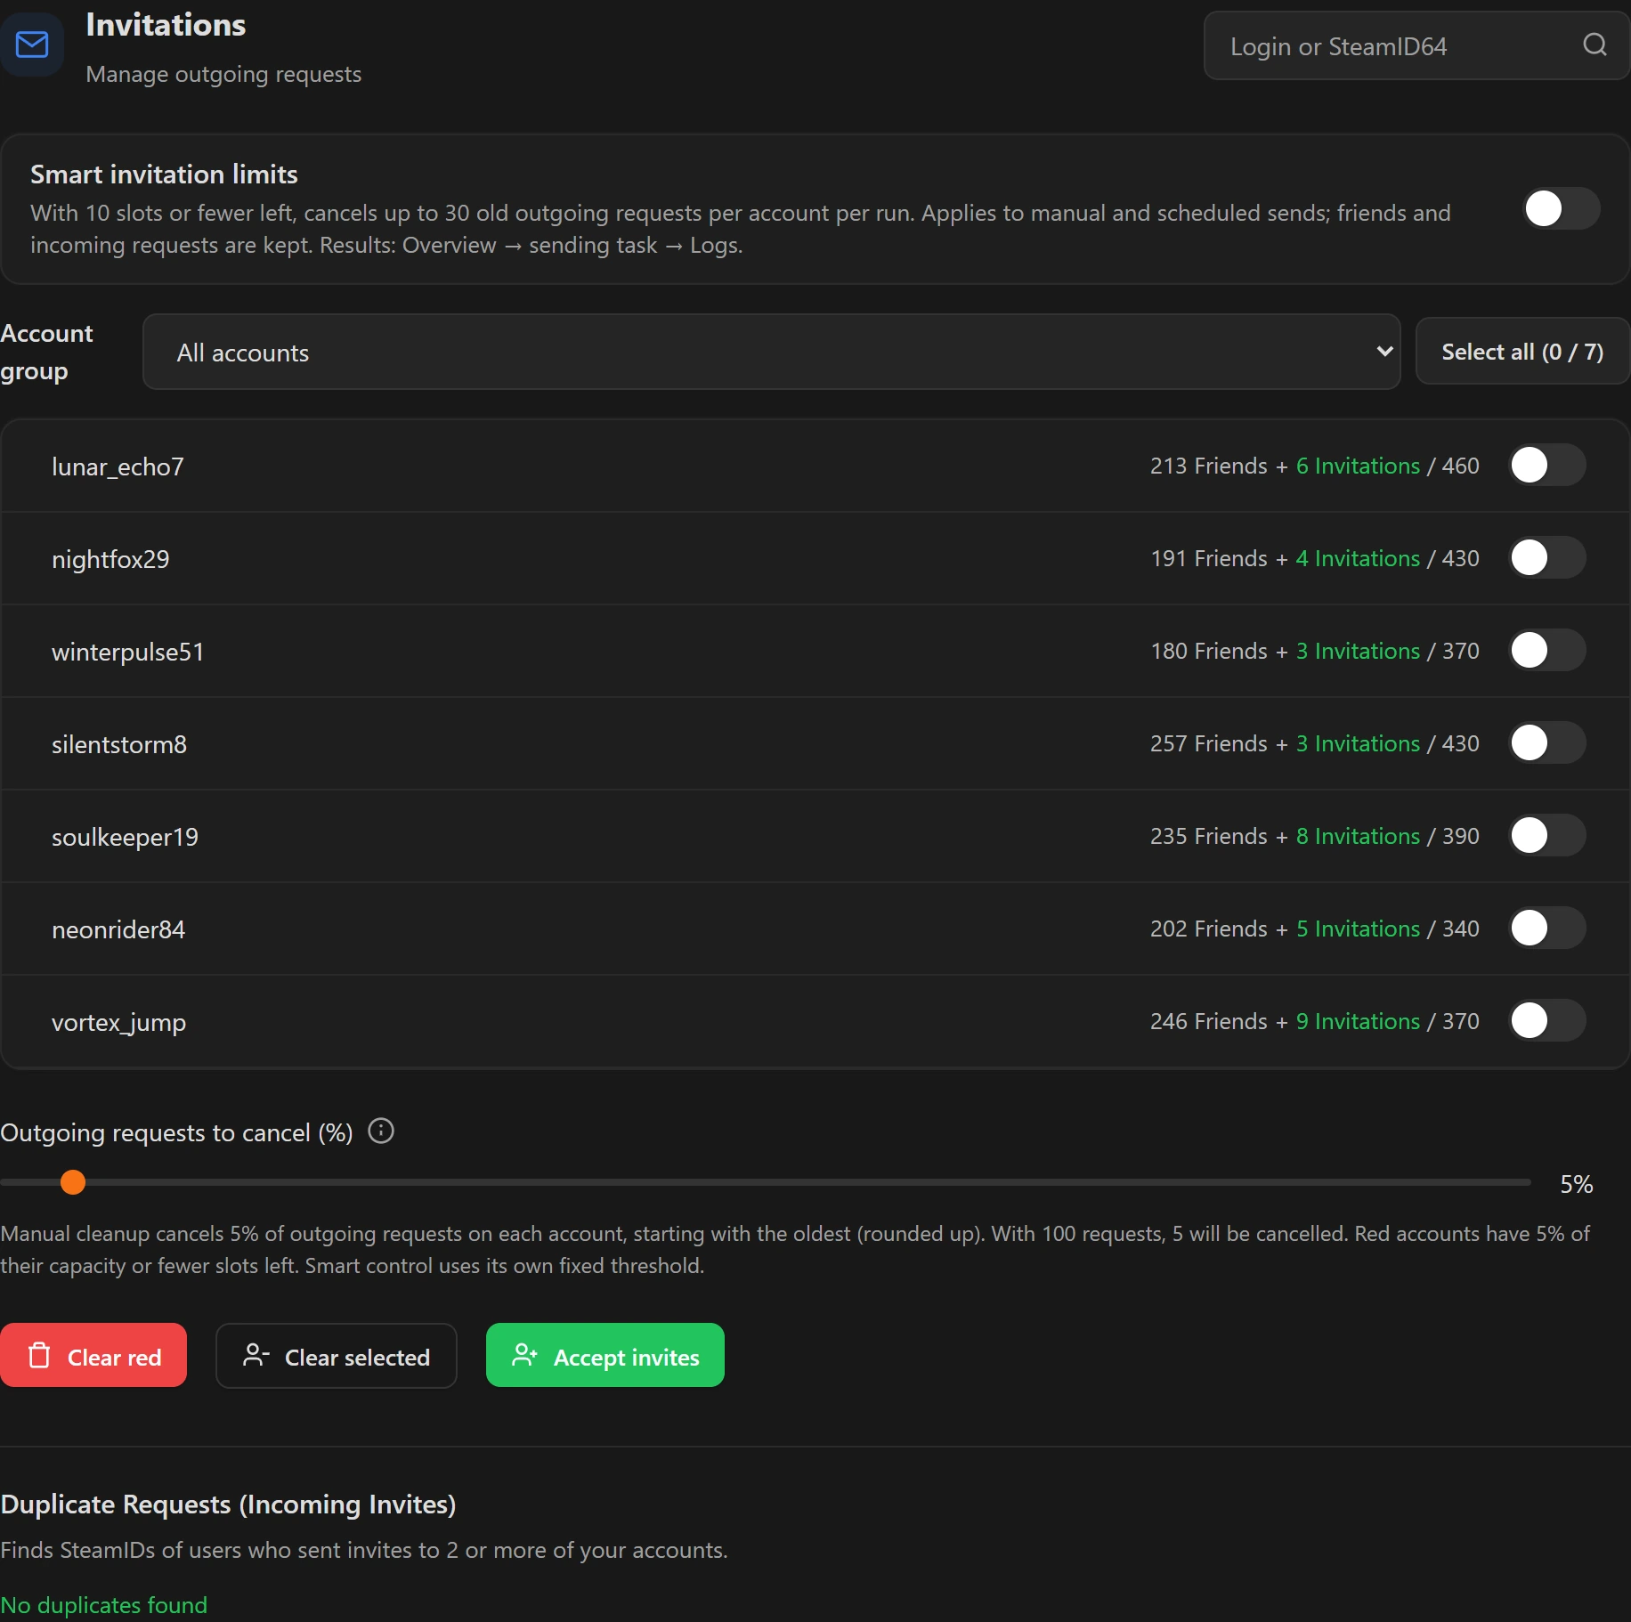
Task: Click the soulkeeper19 account name
Action: click(125, 837)
